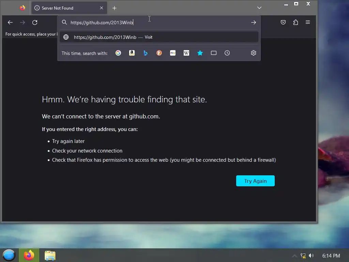Open the Extensions puzzle icon

[x=295, y=22]
